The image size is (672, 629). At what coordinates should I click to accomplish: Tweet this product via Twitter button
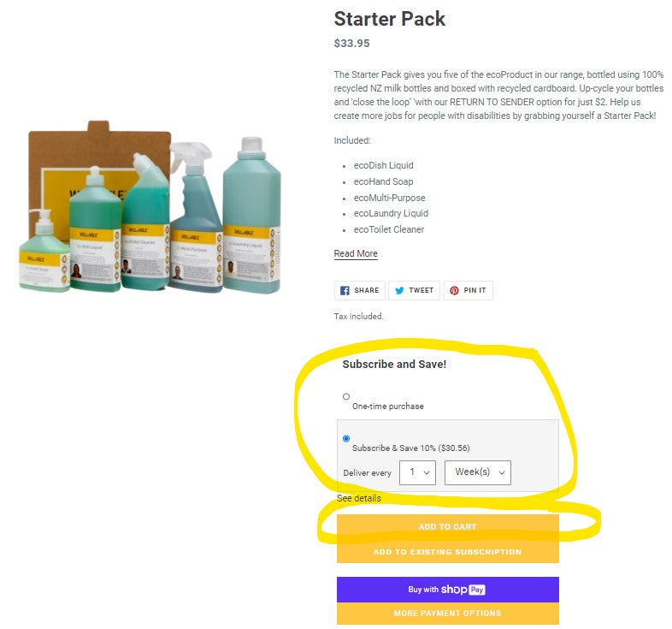click(x=414, y=290)
